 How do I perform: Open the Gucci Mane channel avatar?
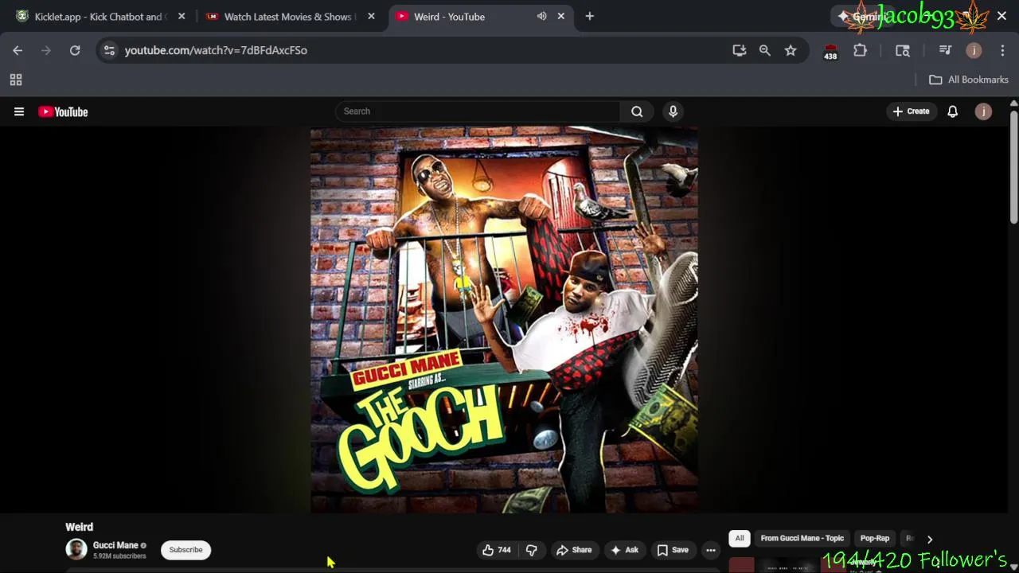pos(76,549)
